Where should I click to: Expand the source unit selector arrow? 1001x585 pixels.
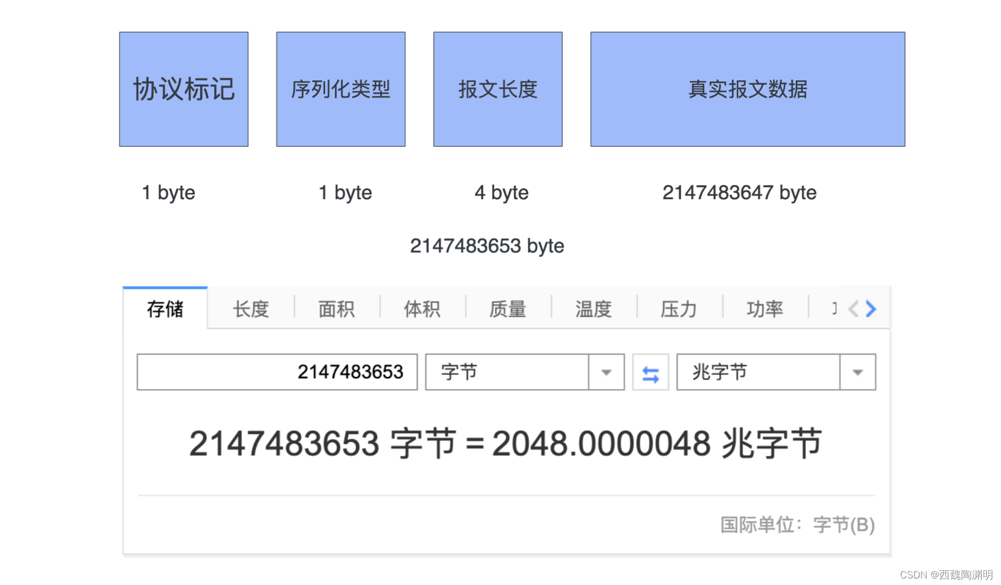pos(606,372)
